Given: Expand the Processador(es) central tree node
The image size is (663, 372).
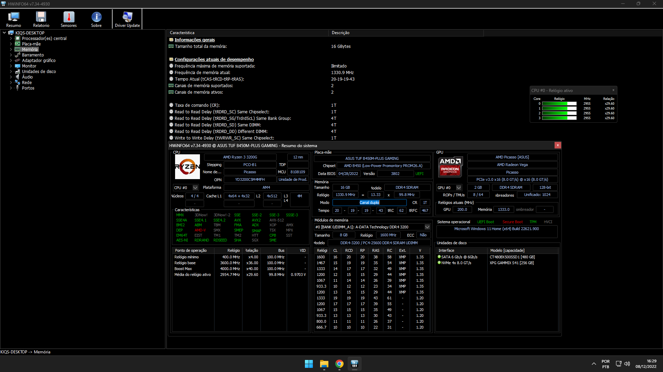Looking at the screenshot, I should 11,38.
